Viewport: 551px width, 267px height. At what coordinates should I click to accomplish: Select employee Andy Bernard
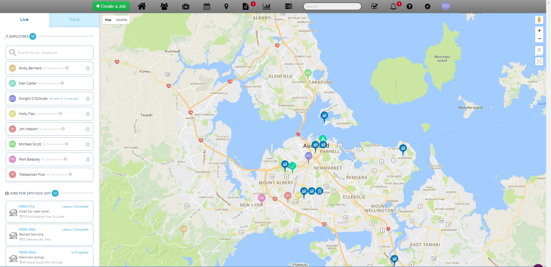coord(49,68)
